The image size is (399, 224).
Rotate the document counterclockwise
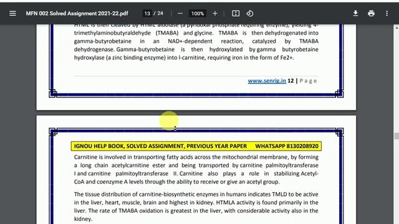coord(249,14)
